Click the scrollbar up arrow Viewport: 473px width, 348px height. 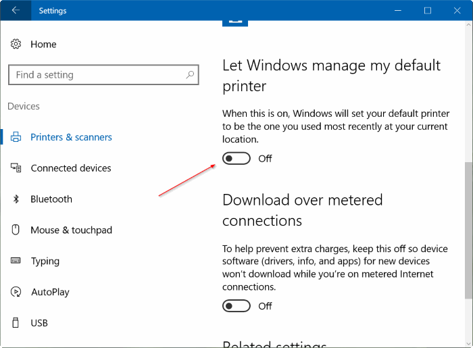468,25
